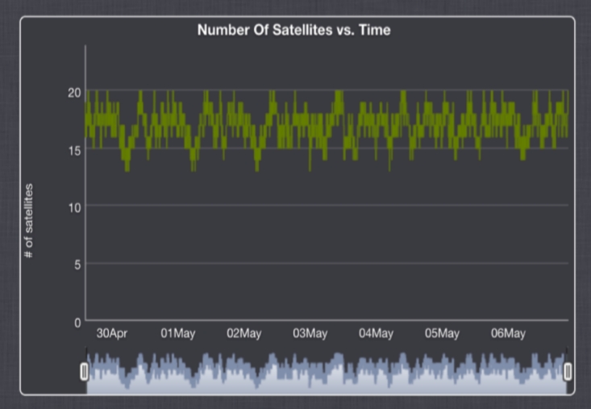This screenshot has height=409, width=591.
Task: Click the y-axis value 20
Action: pos(73,93)
